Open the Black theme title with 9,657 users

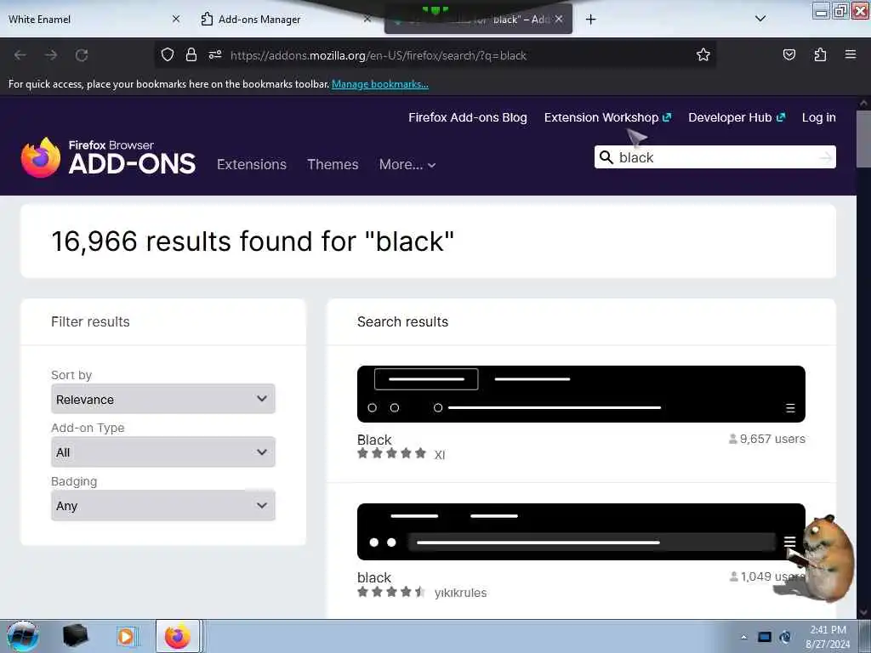point(374,440)
